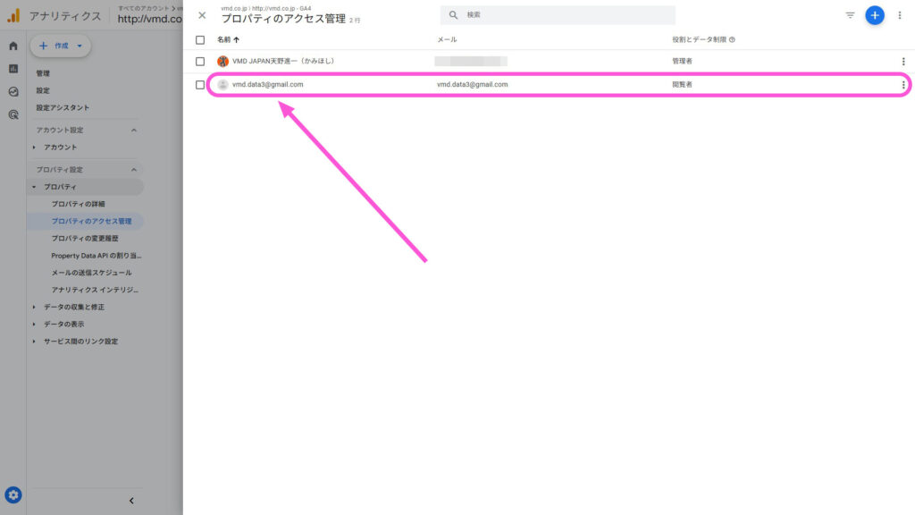
Task: Open the explore icon in the left rail
Action: pyautogui.click(x=13, y=90)
